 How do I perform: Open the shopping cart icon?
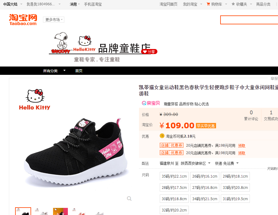coord(208,4)
